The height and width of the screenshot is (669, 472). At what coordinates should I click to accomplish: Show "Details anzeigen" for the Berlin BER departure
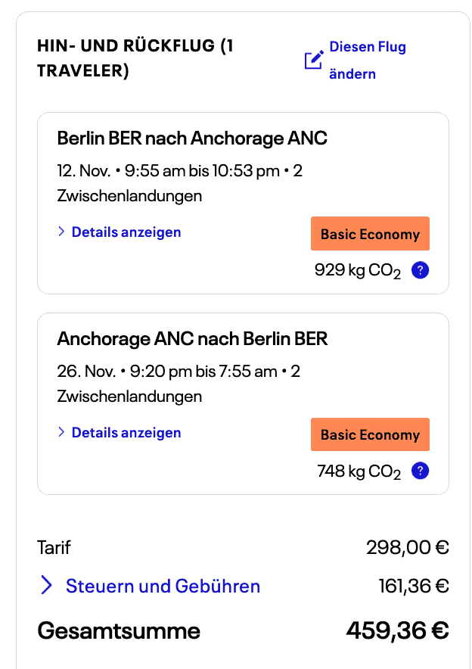tap(126, 232)
